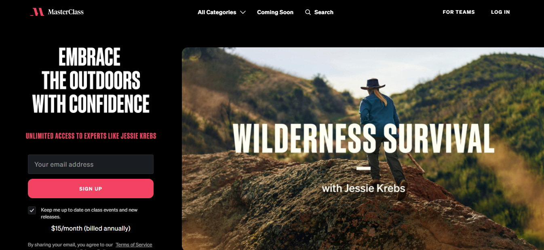Open the Terms of Service link

pos(134,245)
